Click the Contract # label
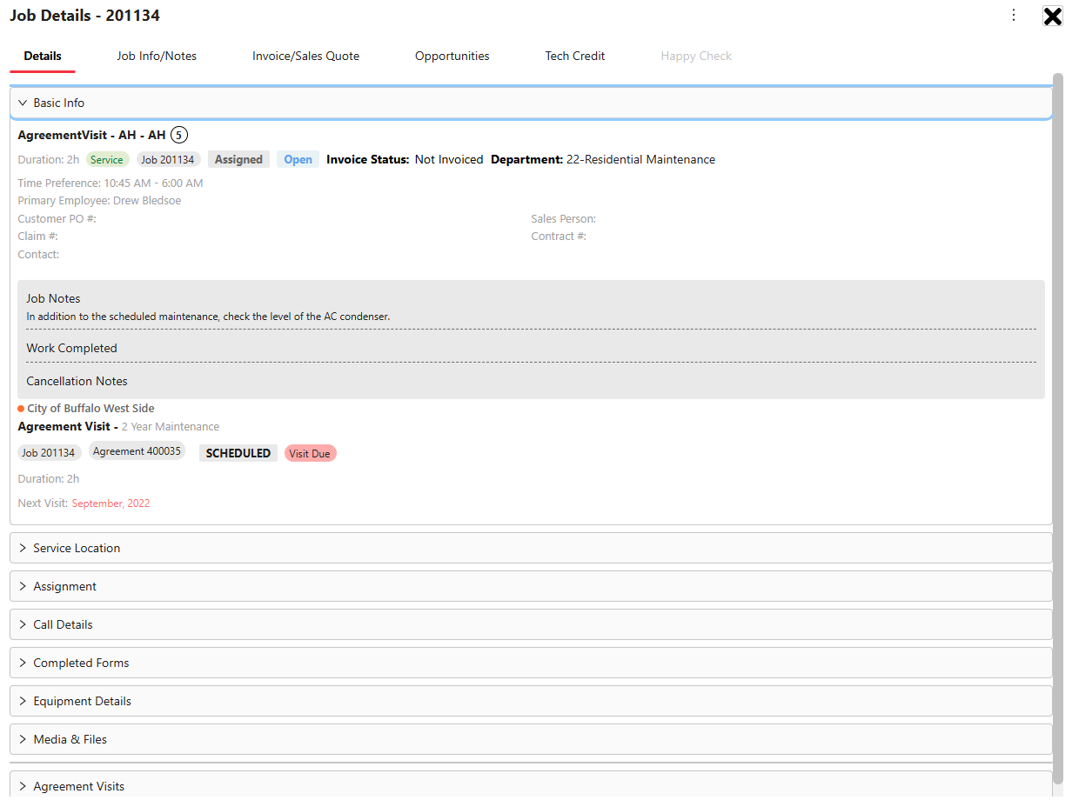 pos(559,237)
